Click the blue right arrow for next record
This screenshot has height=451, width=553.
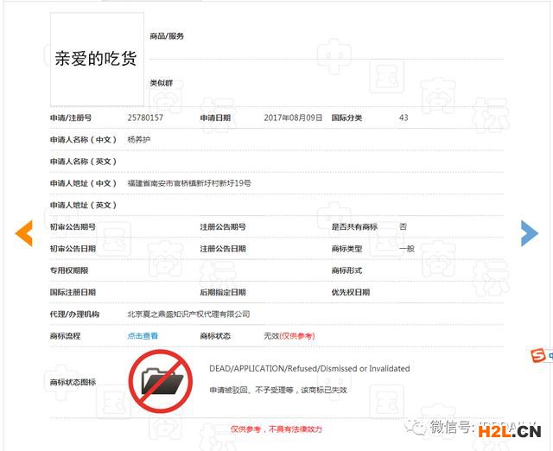[x=529, y=232]
